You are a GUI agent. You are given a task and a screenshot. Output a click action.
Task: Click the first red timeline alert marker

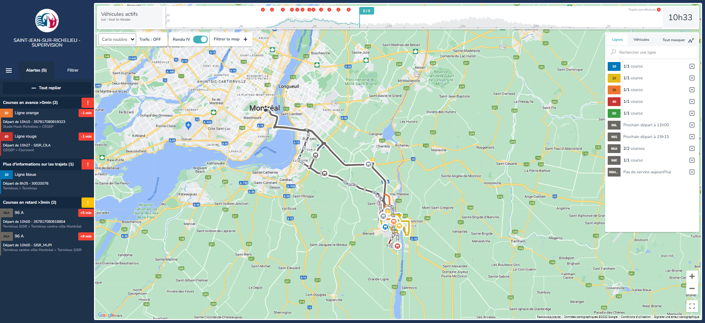(x=263, y=10)
